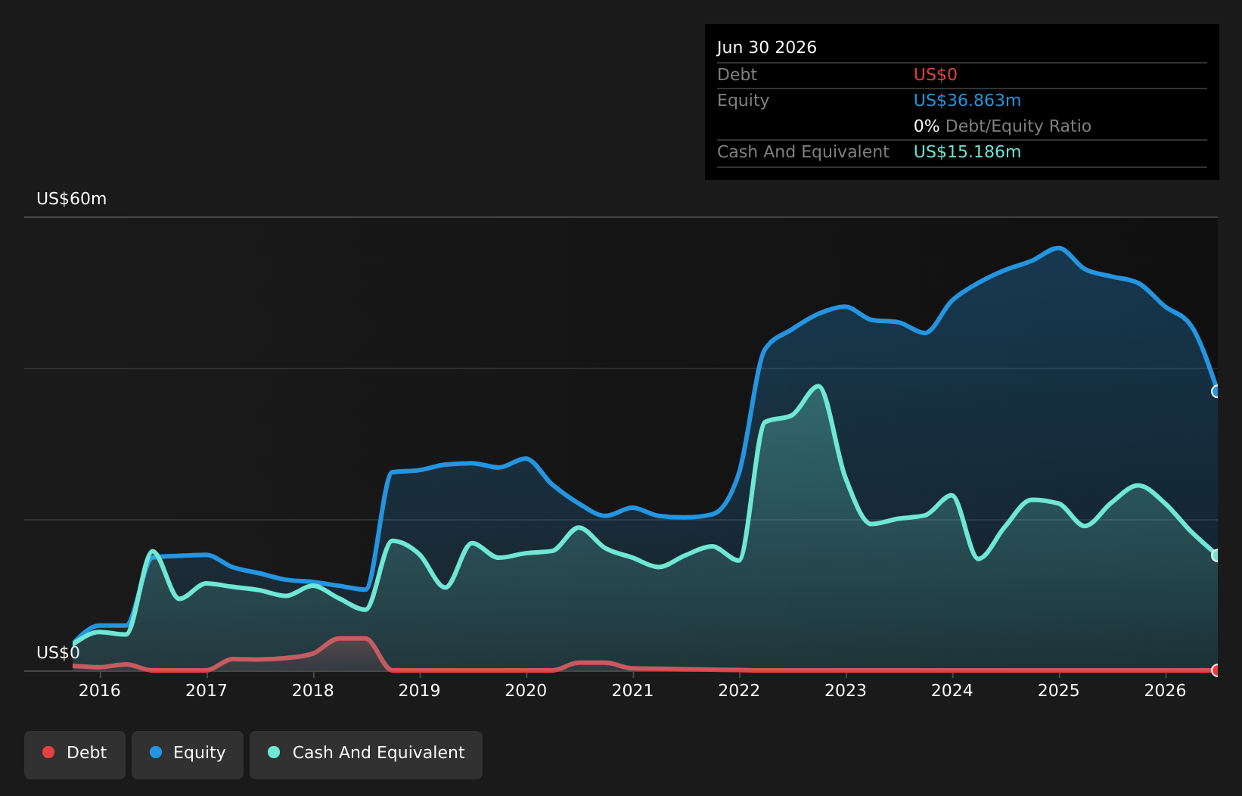Click the 2023 x-axis label
This screenshot has width=1242, height=796.
846,690
